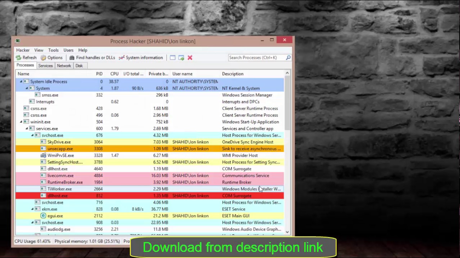460x258 pixels.
Task: Open the Help menu
Action: [83, 50]
